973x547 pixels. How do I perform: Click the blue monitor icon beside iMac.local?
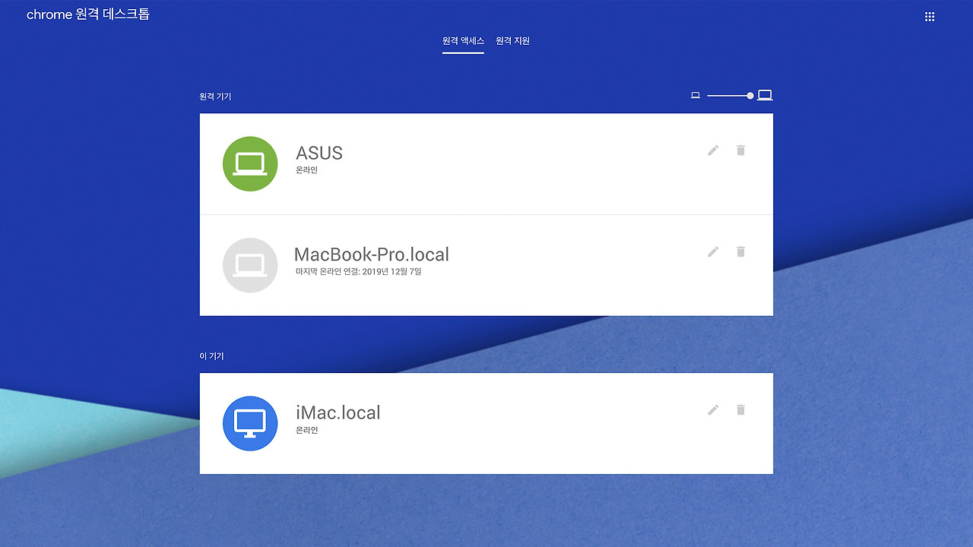tap(250, 423)
